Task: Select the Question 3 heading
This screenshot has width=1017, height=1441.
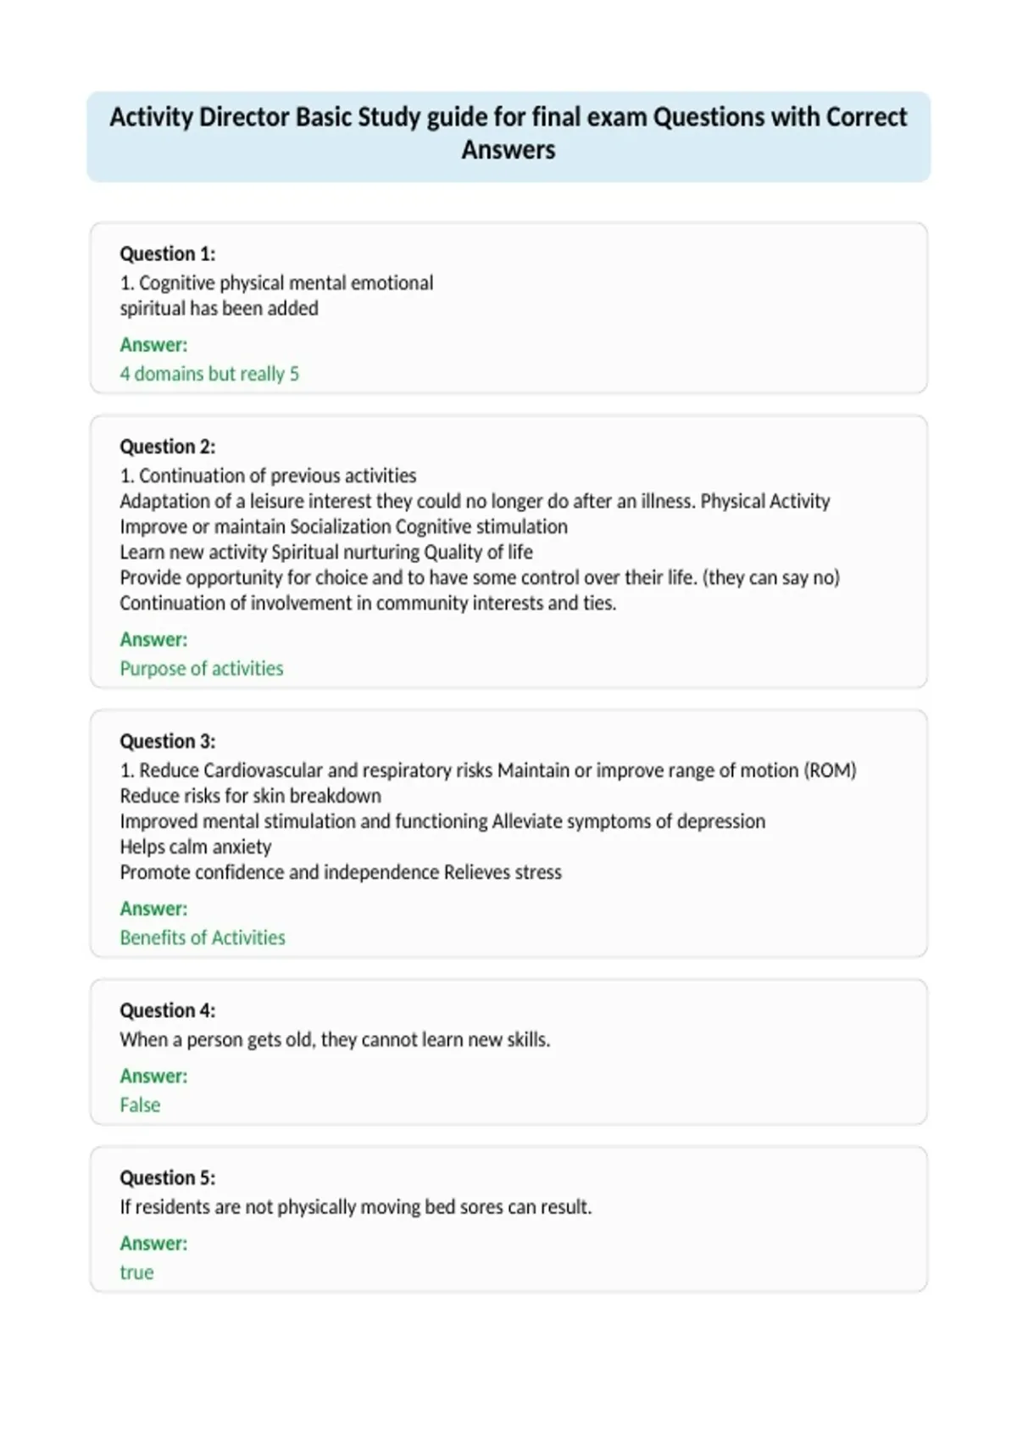Action: click(x=168, y=741)
